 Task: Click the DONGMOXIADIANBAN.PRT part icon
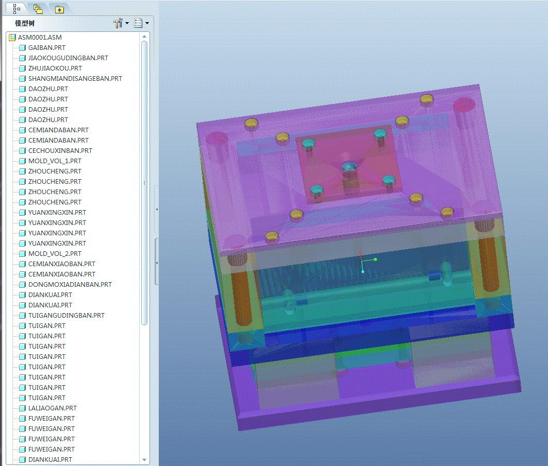pos(22,284)
